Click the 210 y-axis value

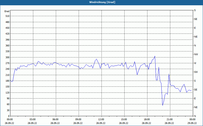tap(7, 75)
